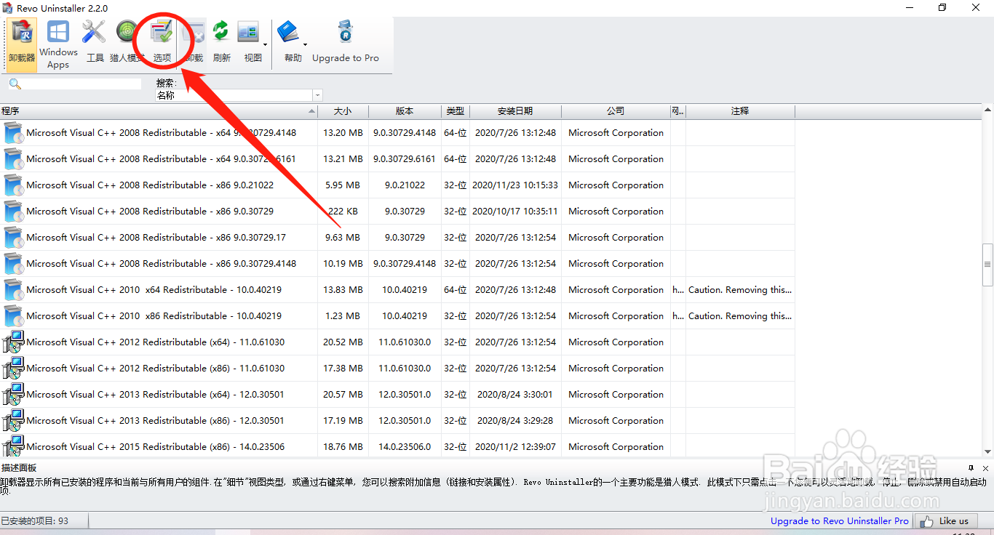Click version cell 14.0.23506.0
The height and width of the screenshot is (535, 994).
pyautogui.click(x=405, y=447)
